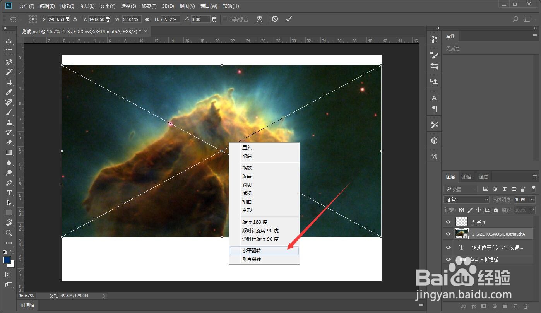Open the 填充 slider dropdown arrow
The width and height of the screenshot is (541, 313).
click(x=532, y=210)
